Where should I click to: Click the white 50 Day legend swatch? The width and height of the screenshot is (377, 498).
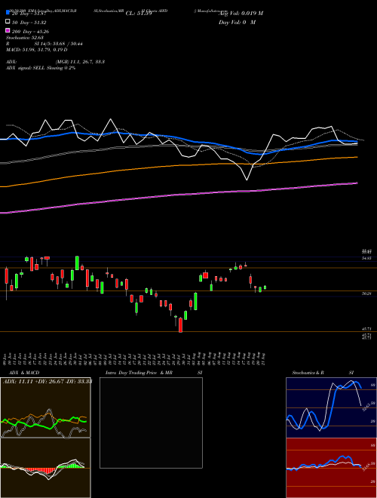click(8, 22)
